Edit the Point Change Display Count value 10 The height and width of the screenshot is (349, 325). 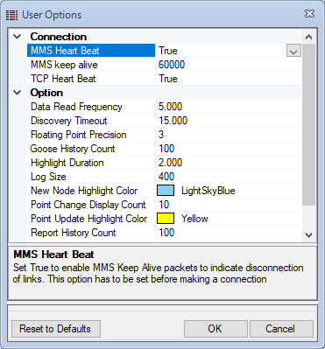pyautogui.click(x=164, y=205)
